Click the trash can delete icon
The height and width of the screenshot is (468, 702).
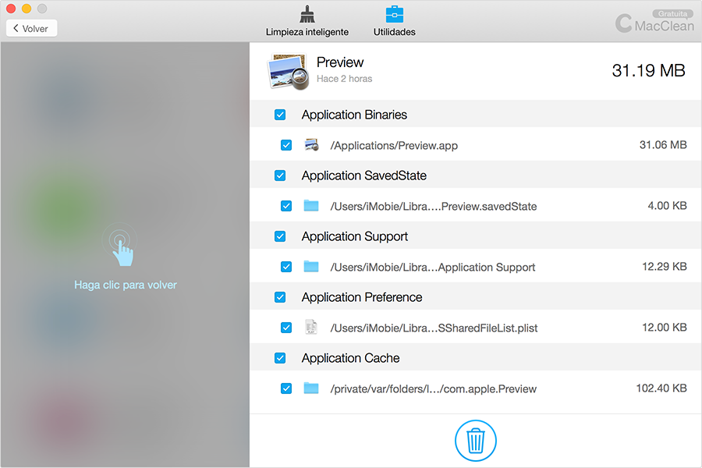[475, 441]
